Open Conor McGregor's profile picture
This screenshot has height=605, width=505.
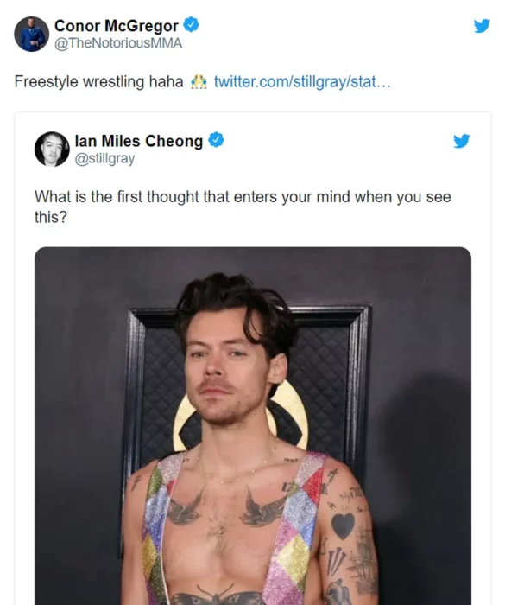pos(32,34)
